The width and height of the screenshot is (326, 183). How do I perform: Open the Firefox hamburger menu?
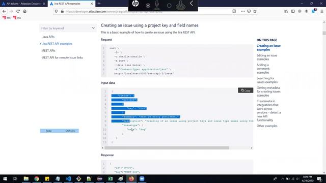(321, 11)
